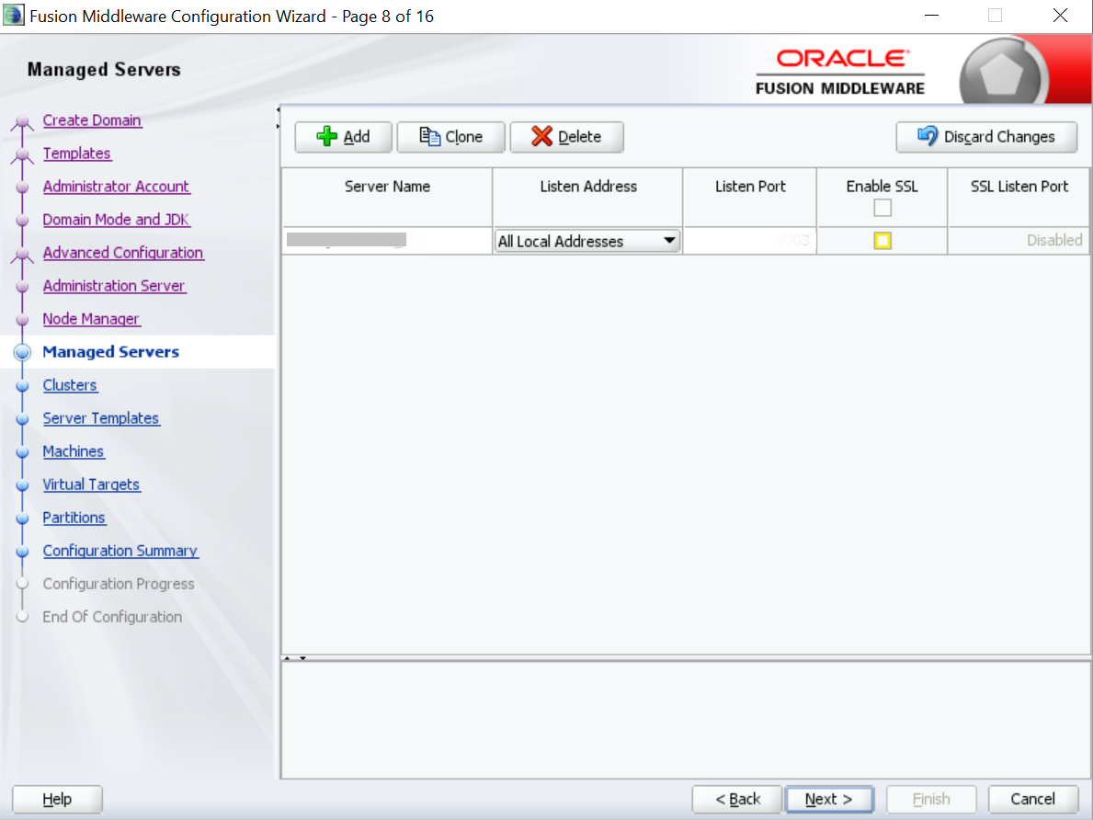1093x820 pixels.
Task: Tick the Enable SSL header checkbox
Action: coord(882,208)
